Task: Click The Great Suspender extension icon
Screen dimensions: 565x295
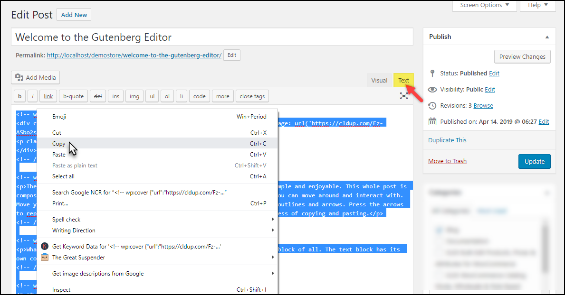Action: [x=45, y=257]
